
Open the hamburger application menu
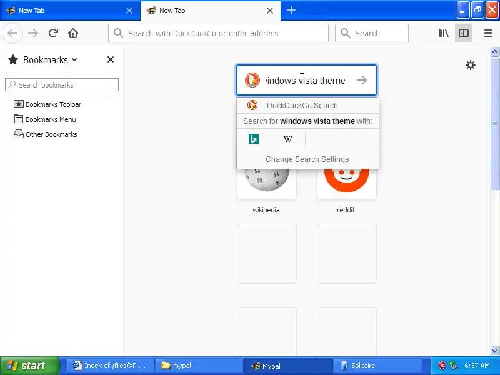(x=488, y=33)
